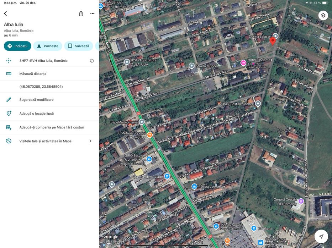Tap the ruler measure distance icon
Viewport: 332px width, 248px height.
pyautogui.click(x=9, y=74)
